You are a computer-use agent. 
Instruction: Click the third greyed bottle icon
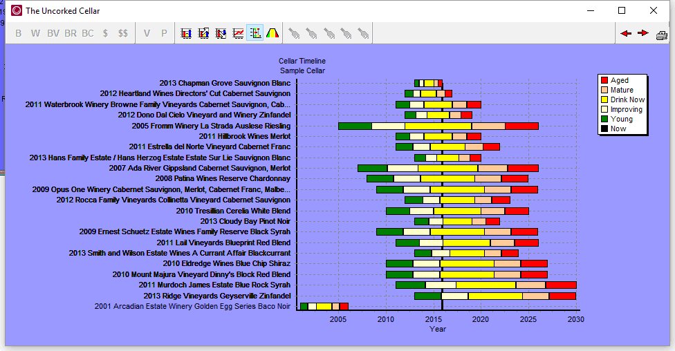click(x=329, y=33)
